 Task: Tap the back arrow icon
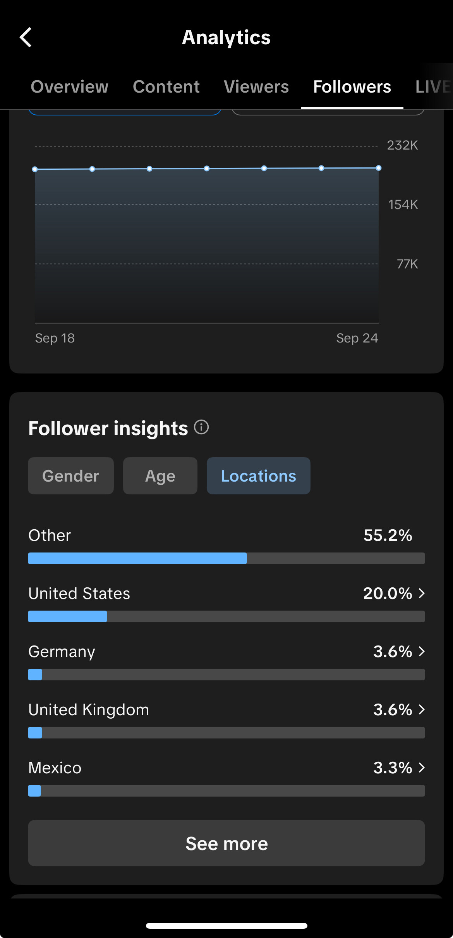(x=26, y=38)
